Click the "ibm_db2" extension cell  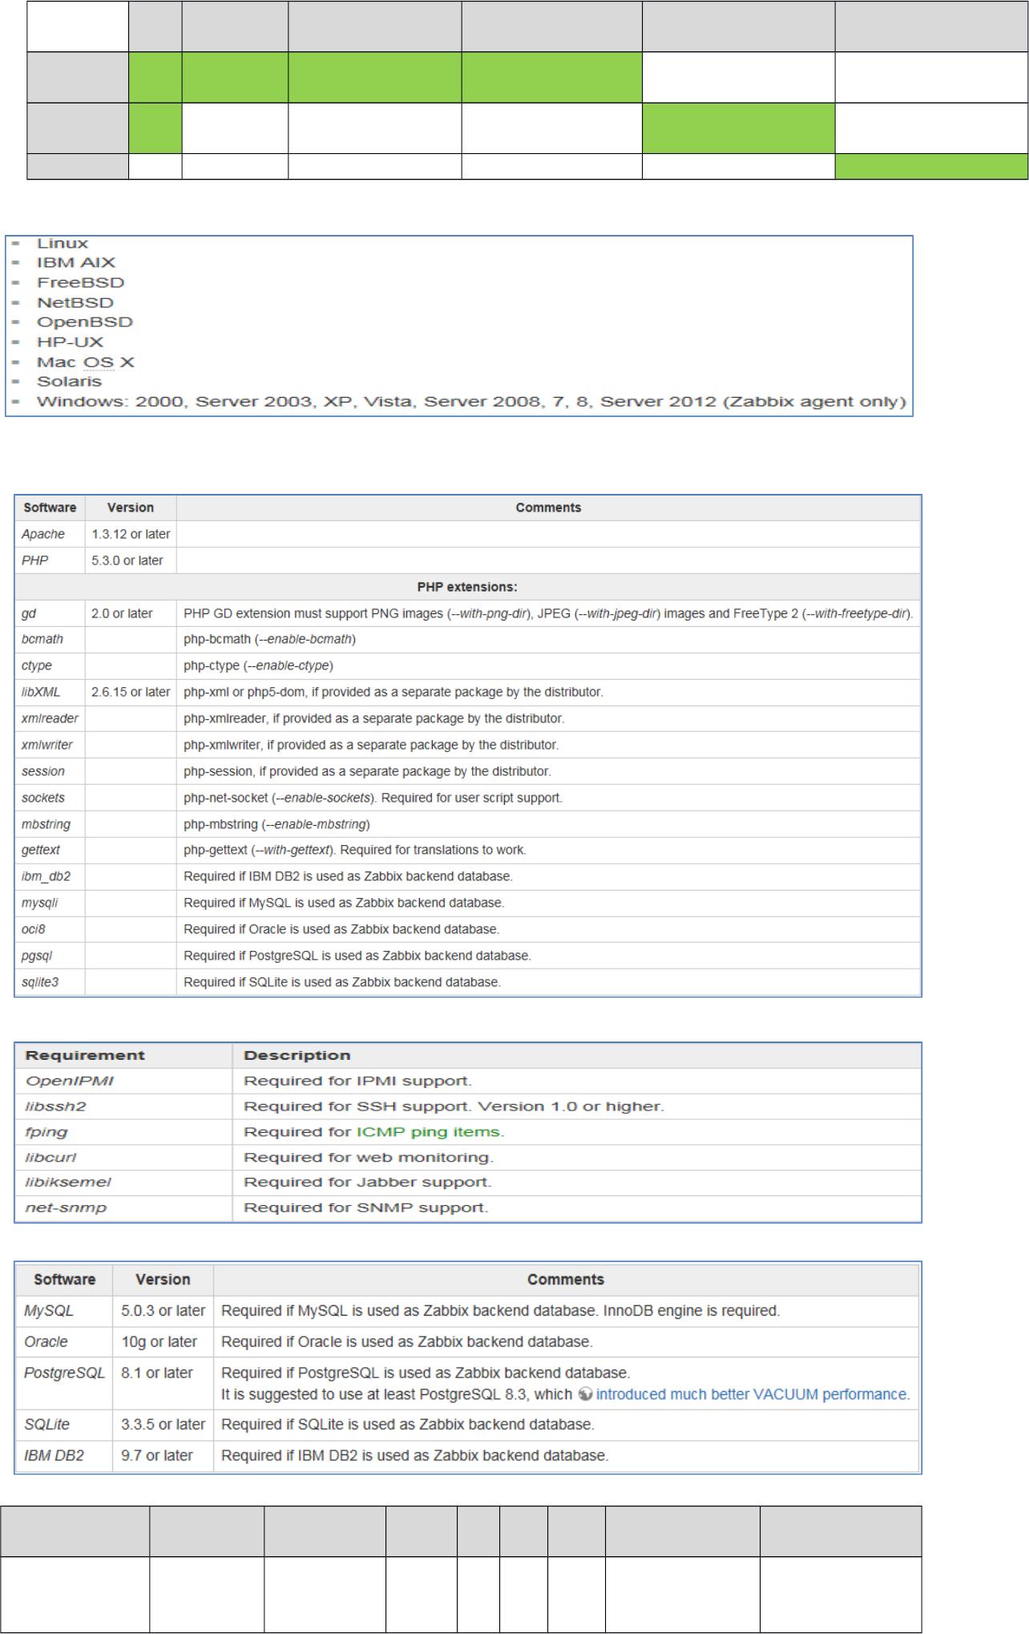click(x=50, y=876)
